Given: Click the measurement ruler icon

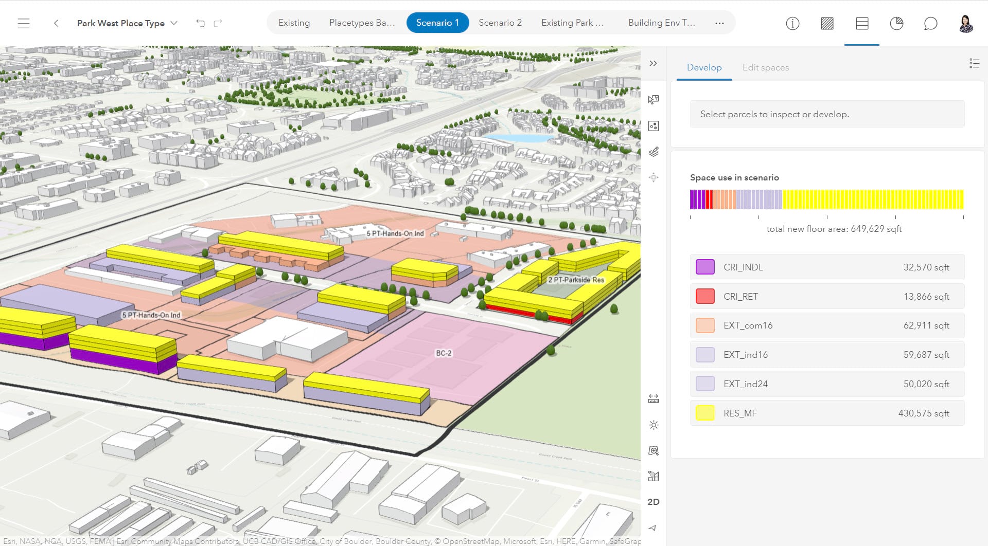Looking at the screenshot, I should click(653, 397).
